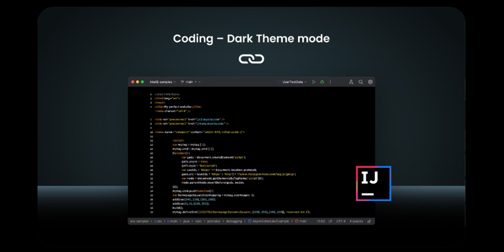Click the LF line separator indicator
This screenshot has height=252, width=504.
331,221
